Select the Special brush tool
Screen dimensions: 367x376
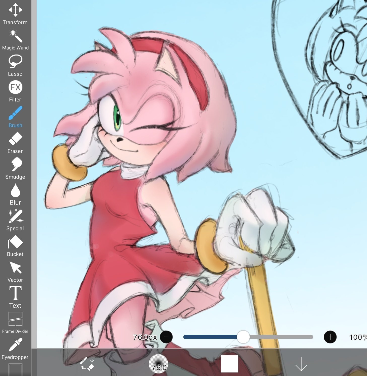tap(15, 220)
